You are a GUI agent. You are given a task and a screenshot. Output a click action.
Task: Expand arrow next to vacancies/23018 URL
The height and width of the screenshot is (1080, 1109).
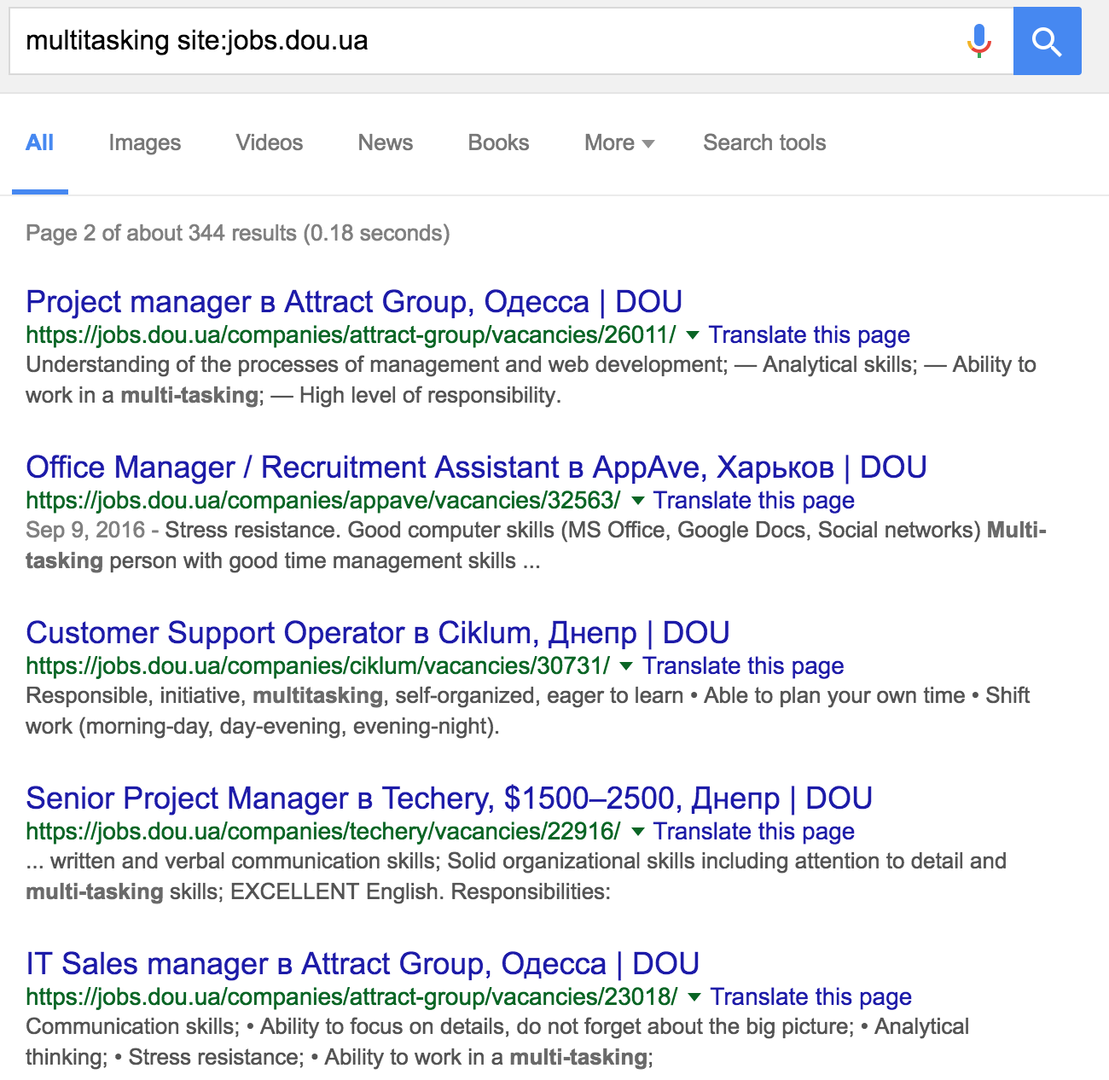(694, 997)
